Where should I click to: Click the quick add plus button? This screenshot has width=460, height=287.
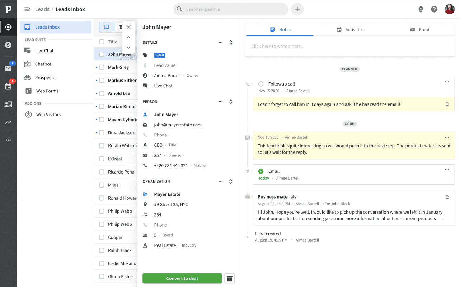pyautogui.click(x=297, y=9)
